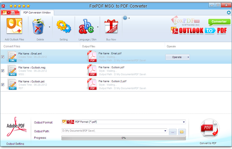232x149 pixels.
Task: Click the 'Progress:' label
Action: 40,138
